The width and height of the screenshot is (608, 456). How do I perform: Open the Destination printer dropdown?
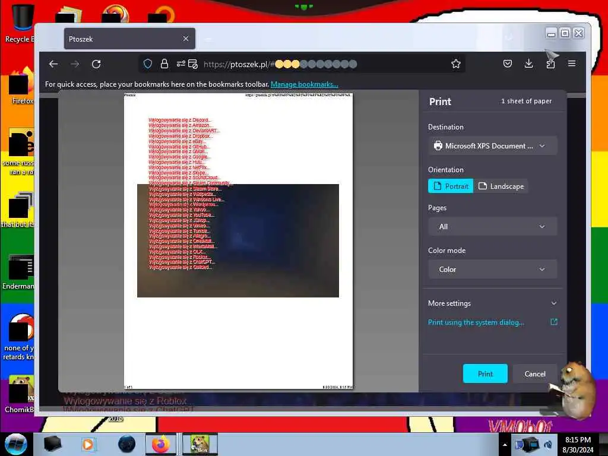coord(492,146)
